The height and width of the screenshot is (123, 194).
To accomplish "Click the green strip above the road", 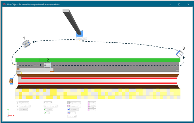I will pos(98,60).
